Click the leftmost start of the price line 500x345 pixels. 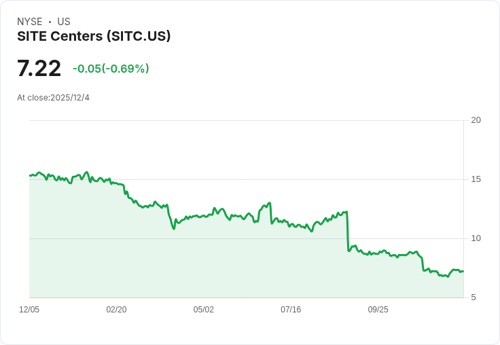[30, 175]
